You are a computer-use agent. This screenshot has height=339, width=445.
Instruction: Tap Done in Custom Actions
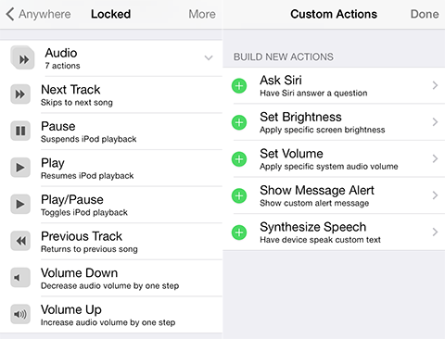pos(425,14)
